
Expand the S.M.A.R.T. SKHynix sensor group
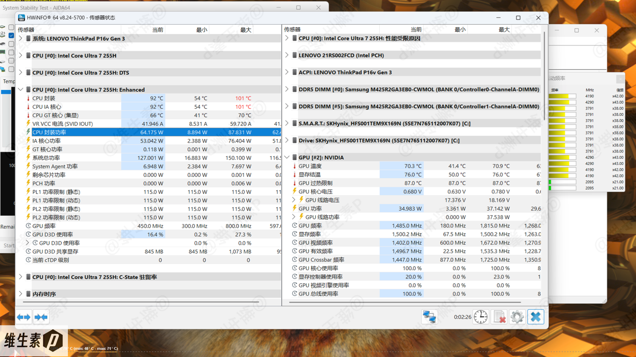point(287,123)
